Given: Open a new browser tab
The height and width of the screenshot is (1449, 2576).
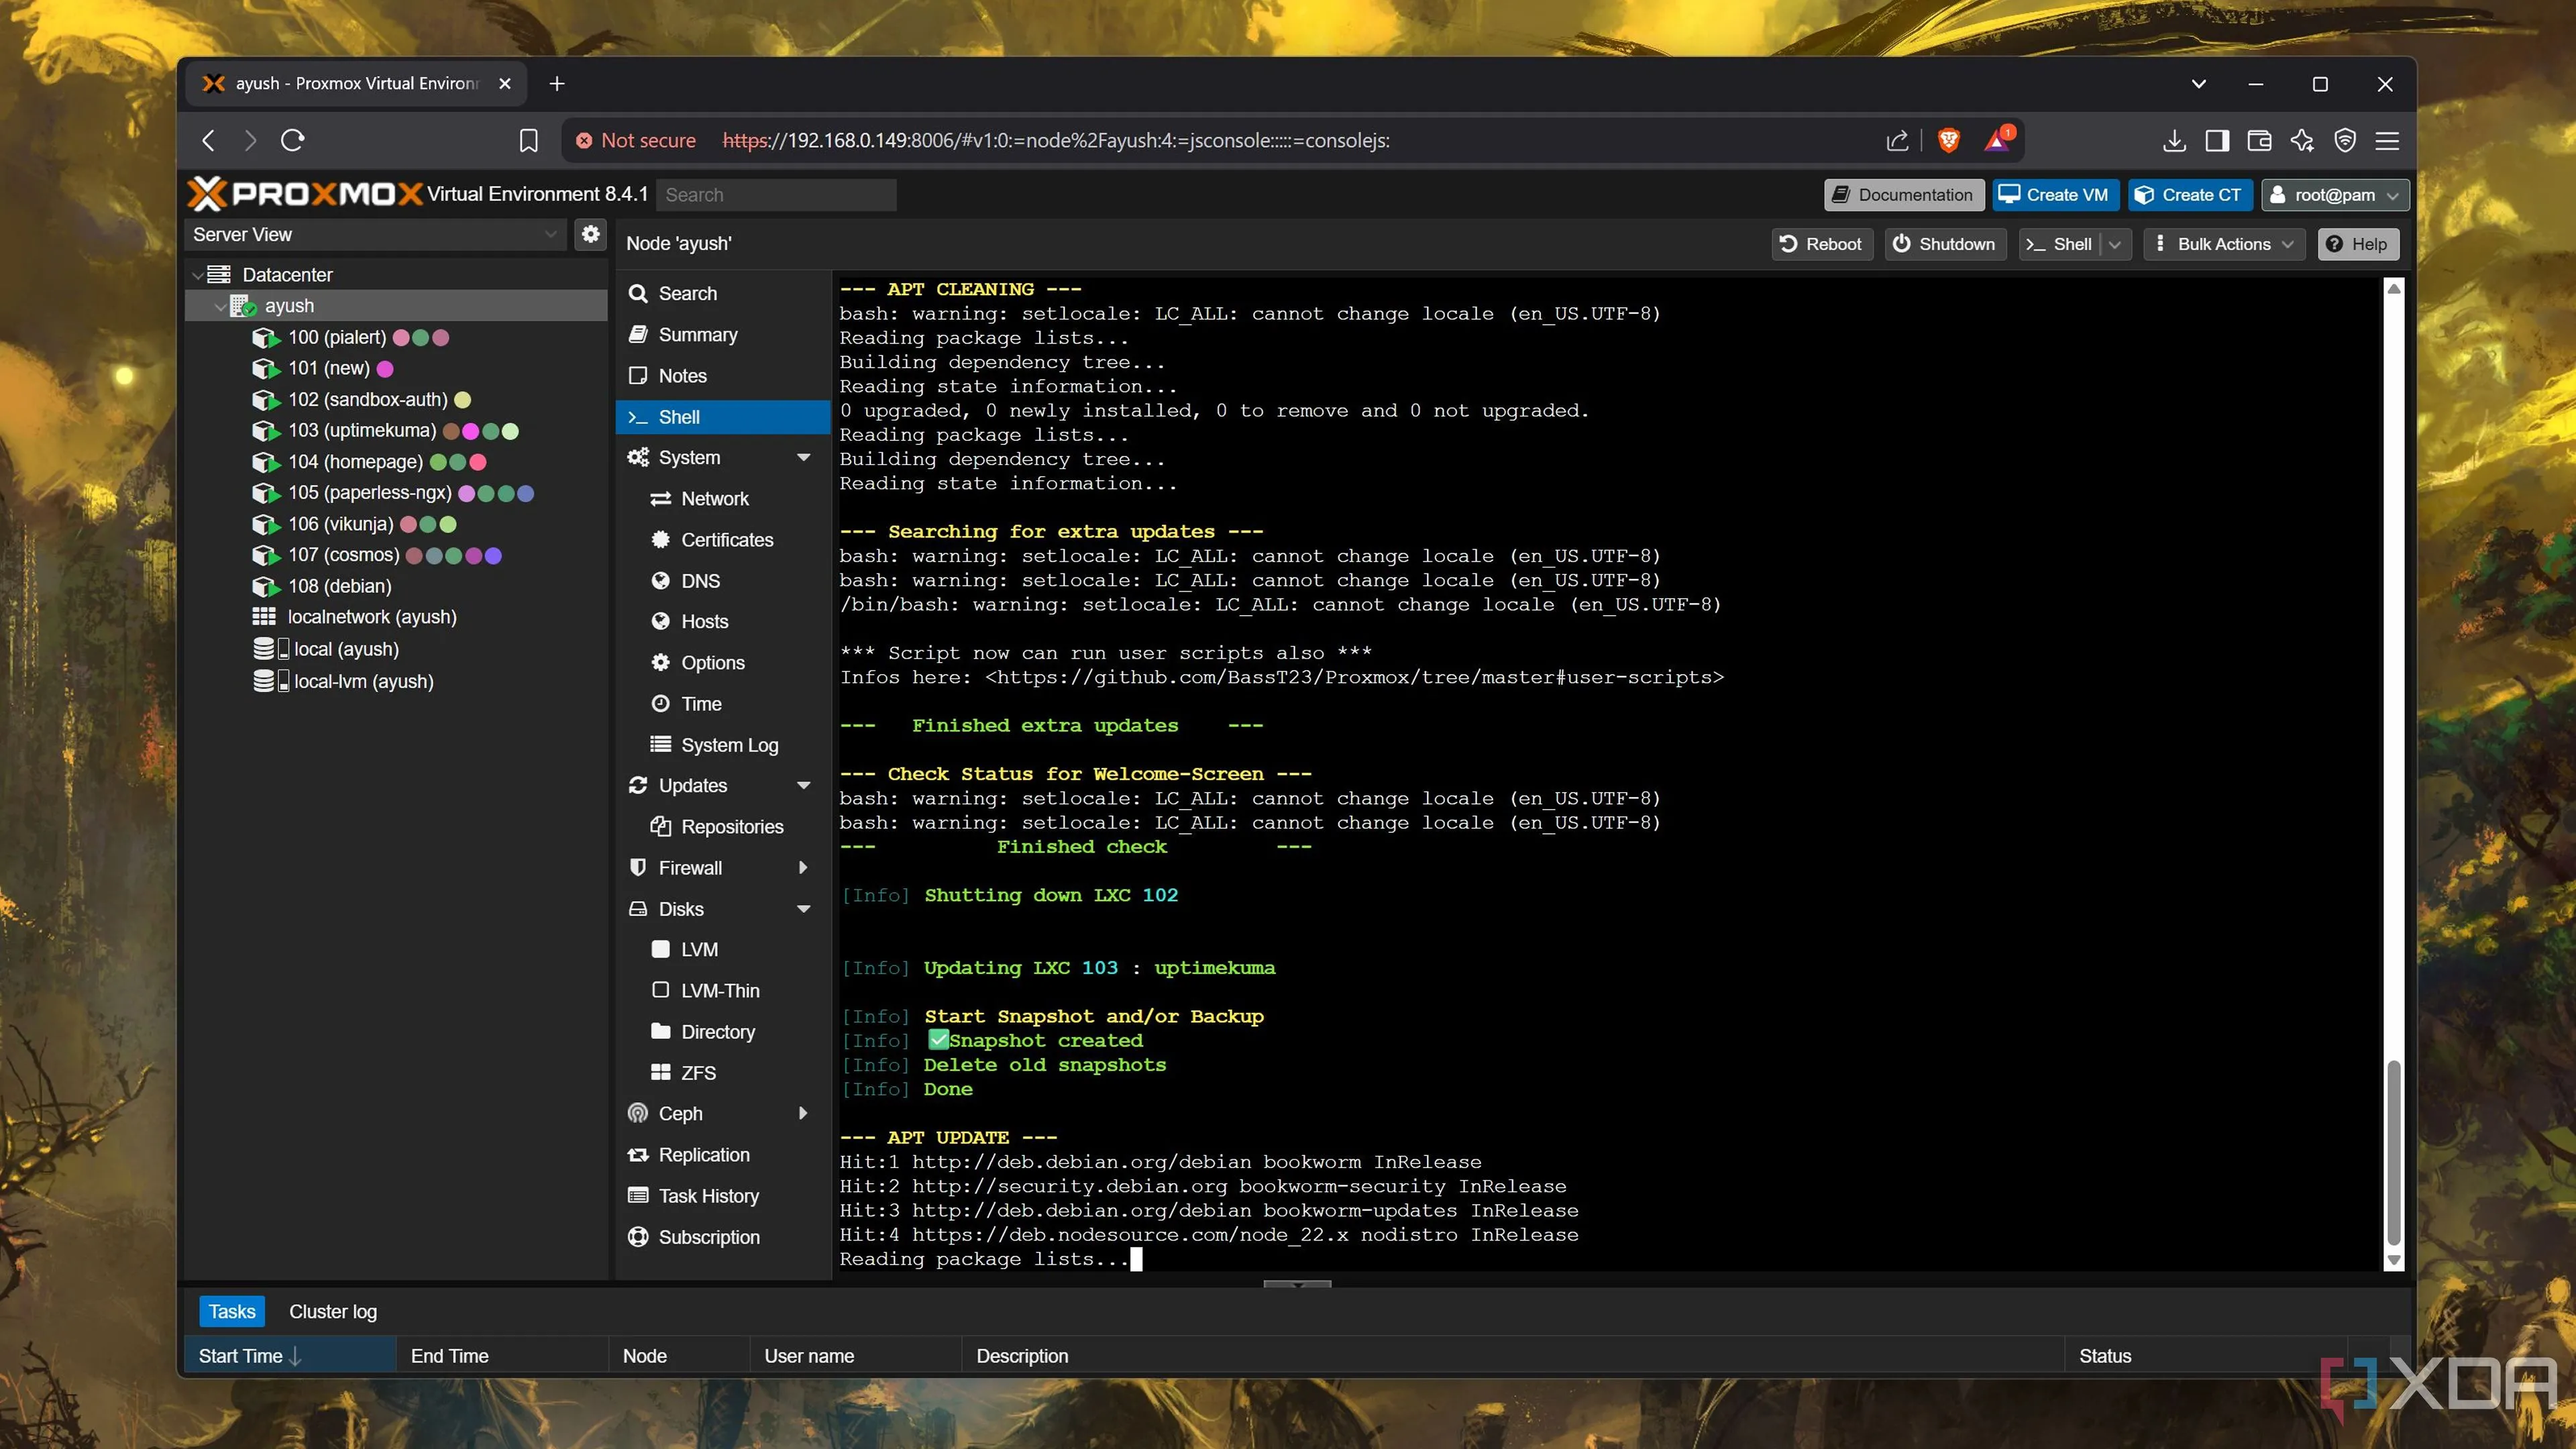Looking at the screenshot, I should [557, 84].
